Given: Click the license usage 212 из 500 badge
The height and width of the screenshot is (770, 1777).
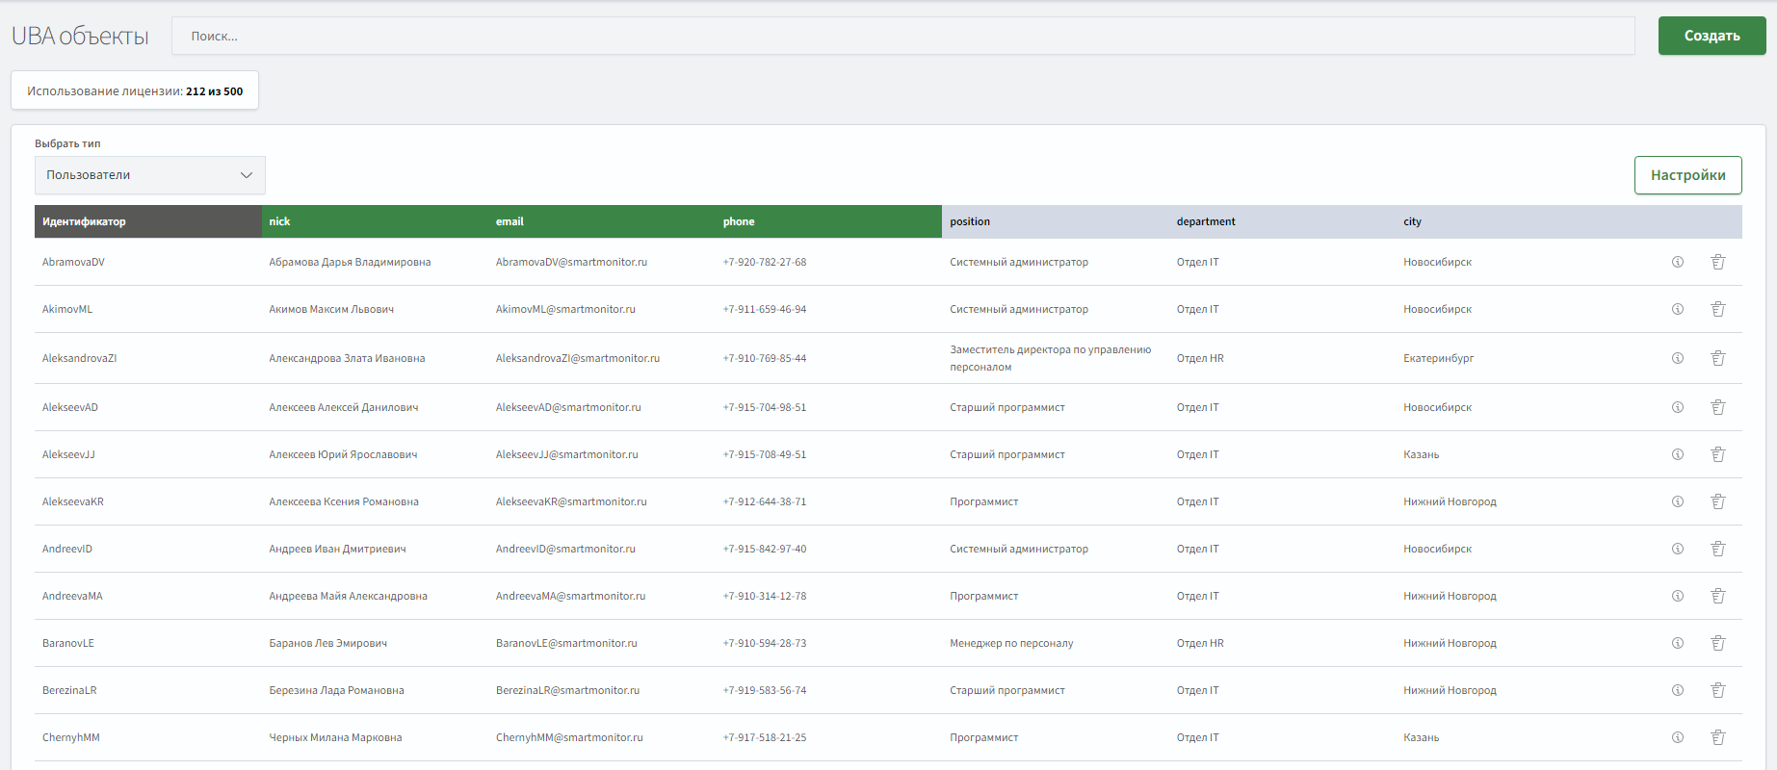Looking at the screenshot, I should click(135, 90).
